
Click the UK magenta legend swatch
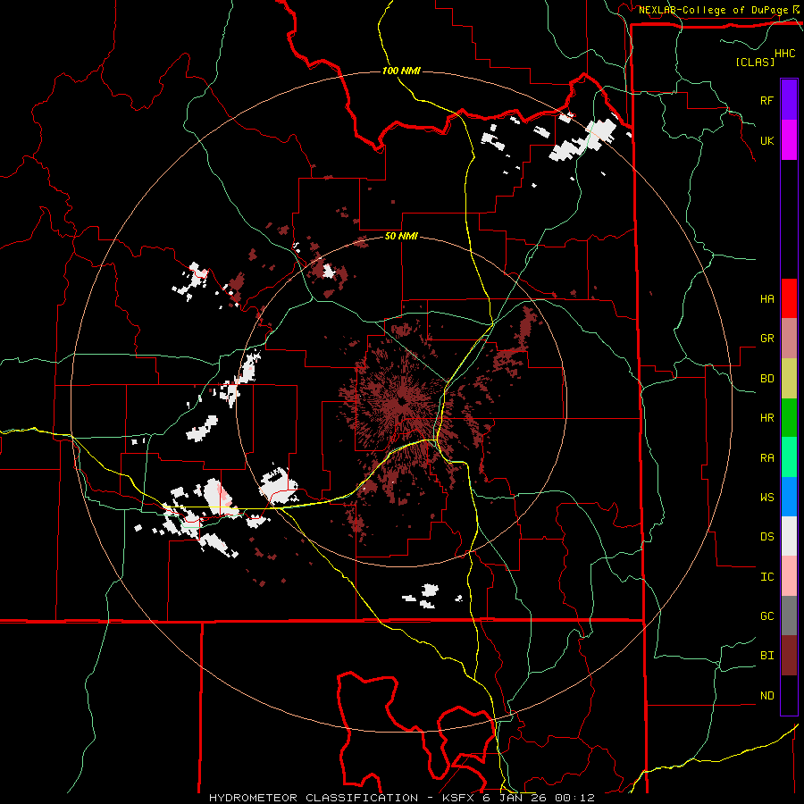tap(789, 140)
